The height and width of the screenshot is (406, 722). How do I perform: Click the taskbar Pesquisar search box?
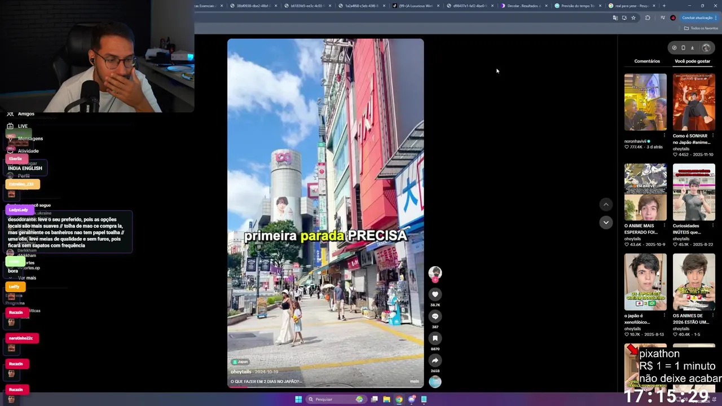coord(336,399)
